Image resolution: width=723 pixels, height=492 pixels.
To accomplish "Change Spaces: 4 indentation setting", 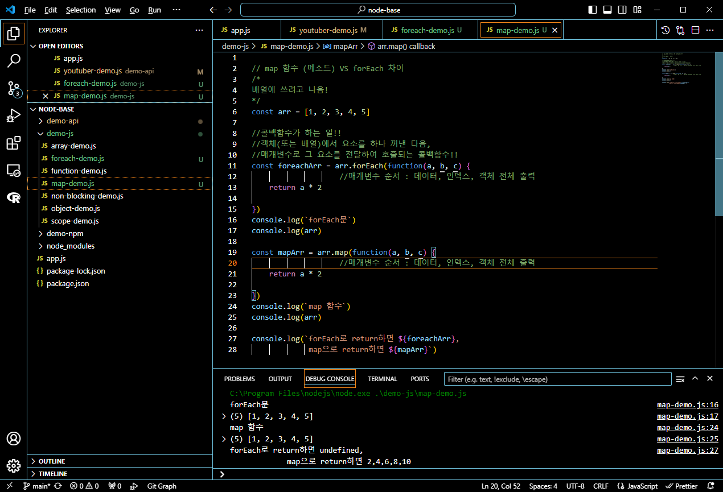I will [543, 486].
